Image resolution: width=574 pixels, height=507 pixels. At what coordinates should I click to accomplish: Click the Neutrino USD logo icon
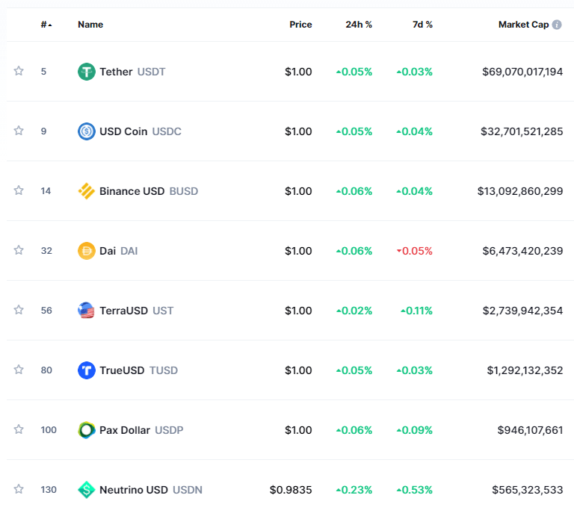click(x=87, y=490)
